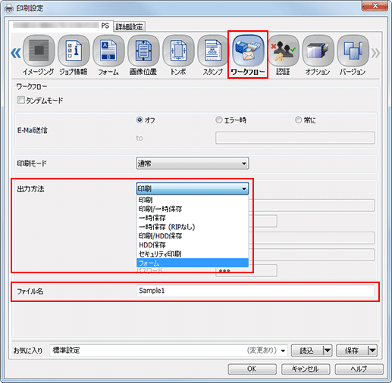Click the printer icon in title bar
The height and width of the screenshot is (383, 392).
(x=9, y=8)
